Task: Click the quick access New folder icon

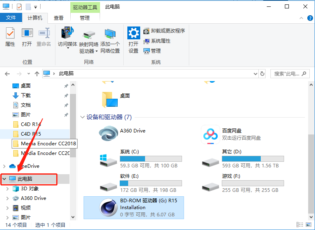Action: click(28, 7)
